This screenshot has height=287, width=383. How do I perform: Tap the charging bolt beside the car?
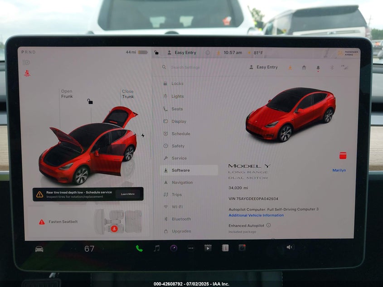click(x=143, y=136)
